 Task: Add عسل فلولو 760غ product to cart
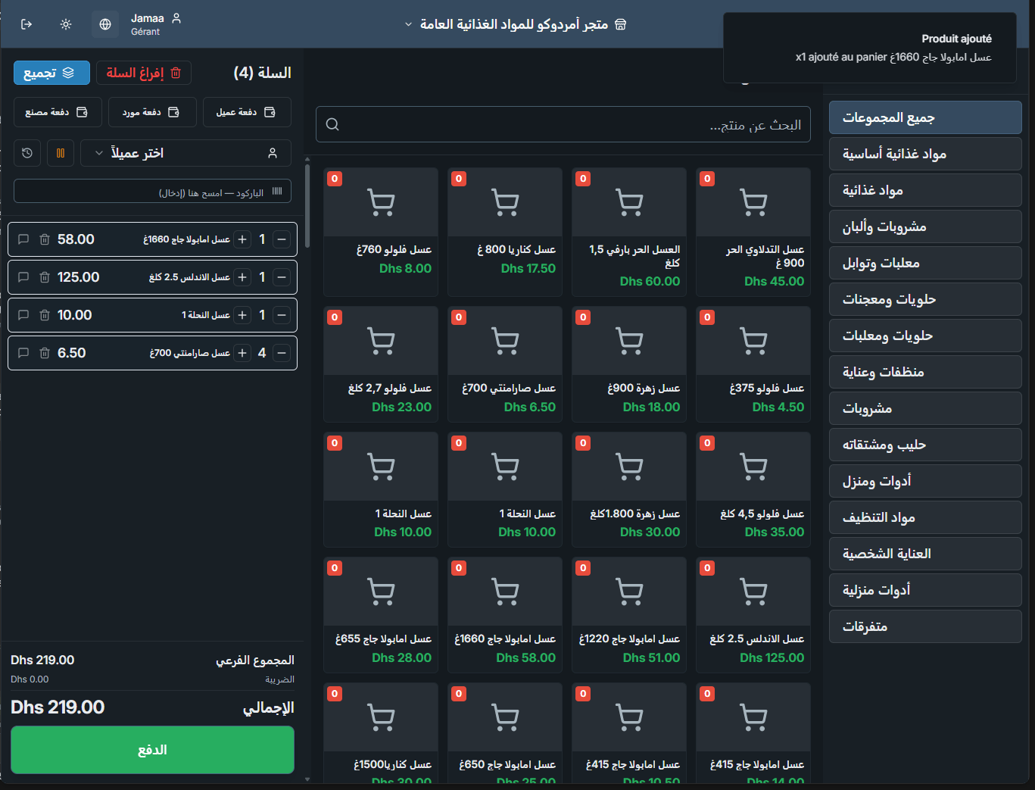click(x=381, y=232)
